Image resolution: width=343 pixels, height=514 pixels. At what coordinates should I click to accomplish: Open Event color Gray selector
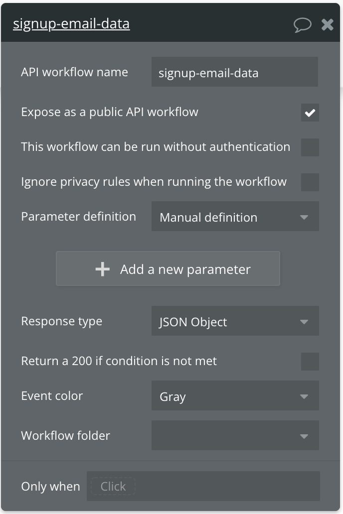(234, 396)
